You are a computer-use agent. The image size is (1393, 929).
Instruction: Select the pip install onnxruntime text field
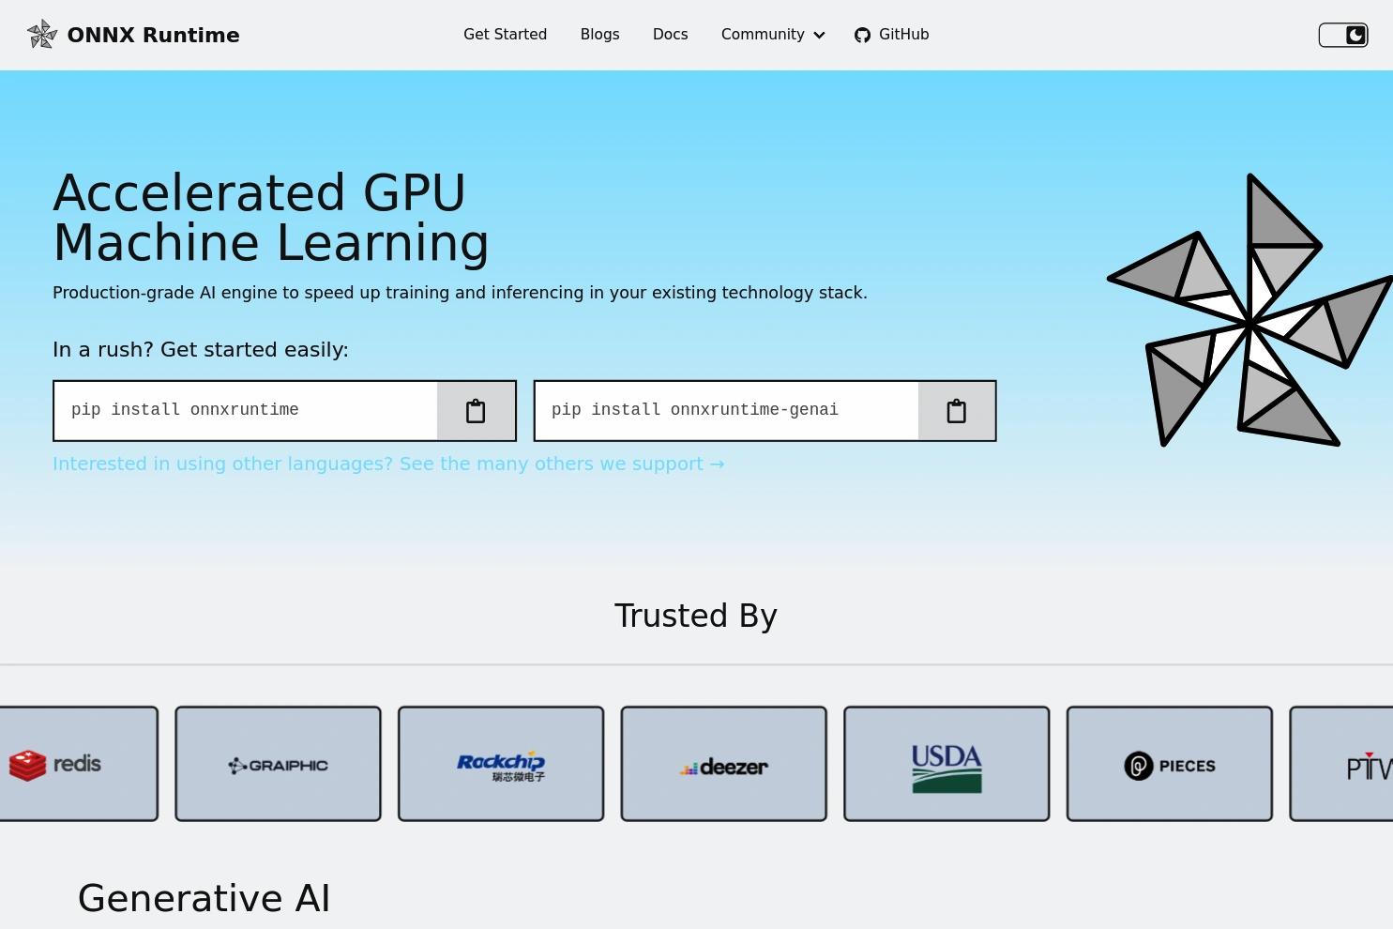click(246, 411)
